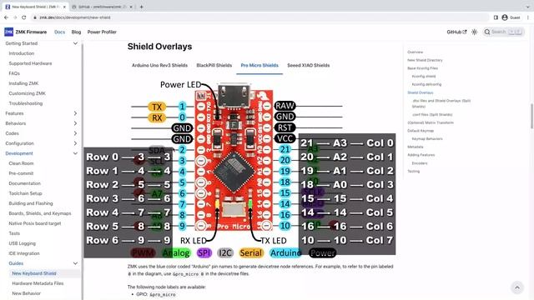This screenshot has height=300, width=534.
Task: Open Pre-commit in the sidebar
Action: pos(21,173)
